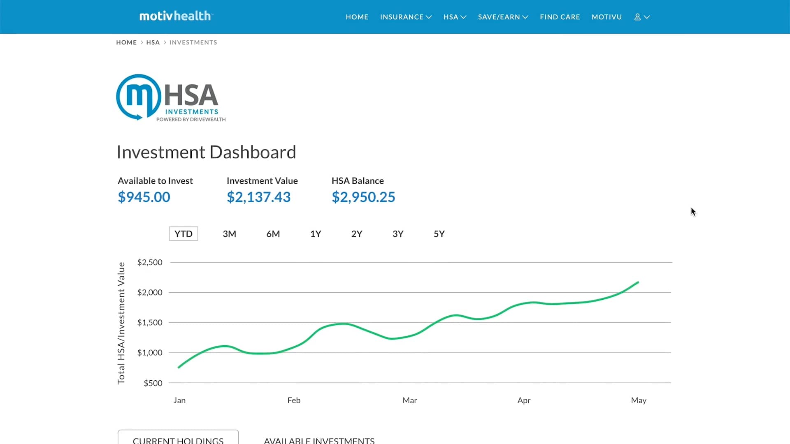Viewport: 790px width, 444px height.
Task: Click the Feb x-axis label
Action: 294,400
